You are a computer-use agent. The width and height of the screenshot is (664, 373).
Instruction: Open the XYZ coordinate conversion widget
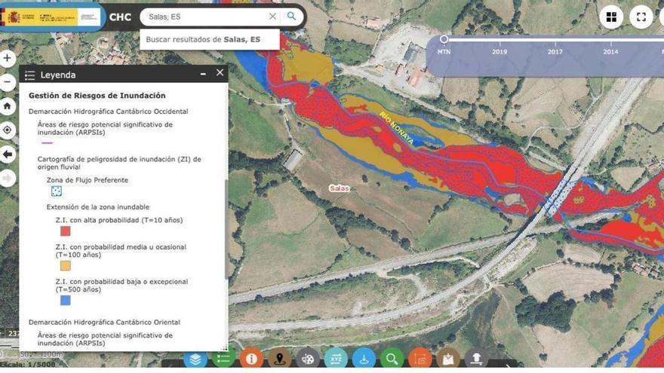335,359
